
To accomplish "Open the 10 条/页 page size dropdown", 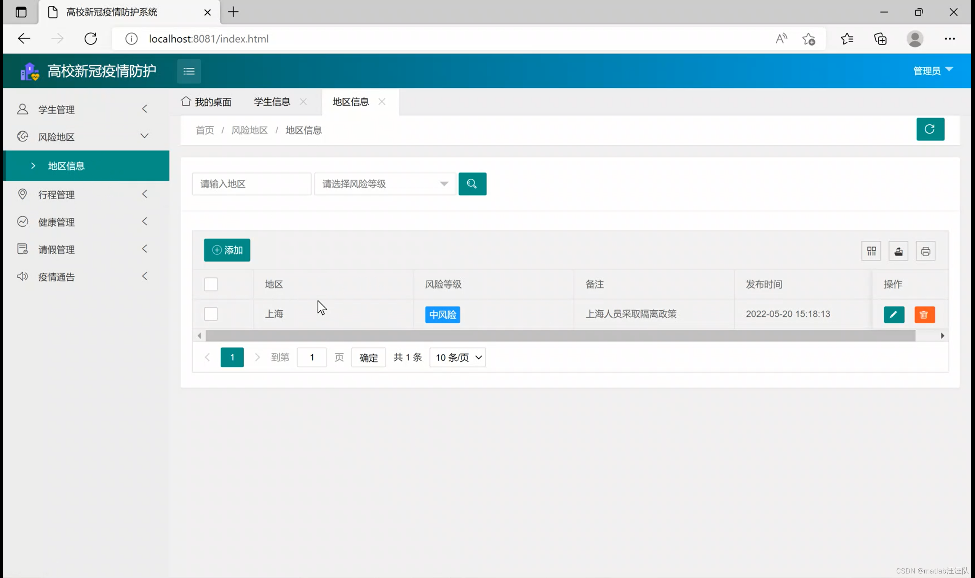I will coord(457,357).
